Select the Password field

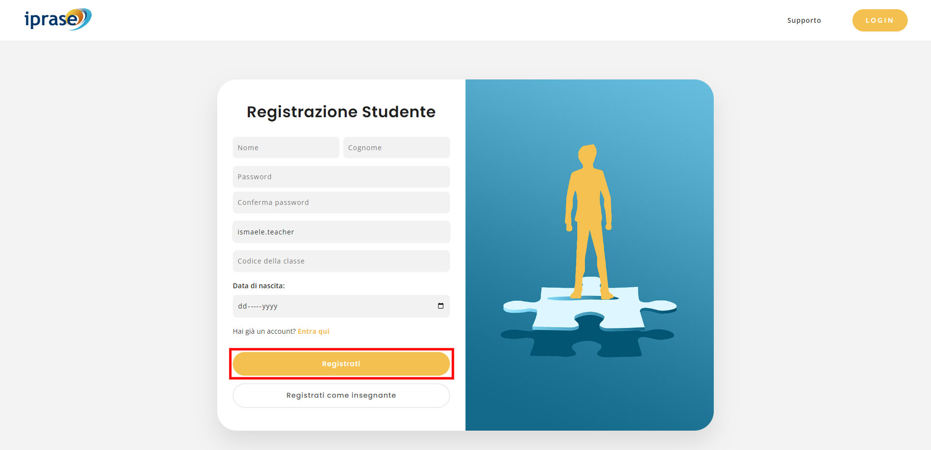tap(341, 177)
